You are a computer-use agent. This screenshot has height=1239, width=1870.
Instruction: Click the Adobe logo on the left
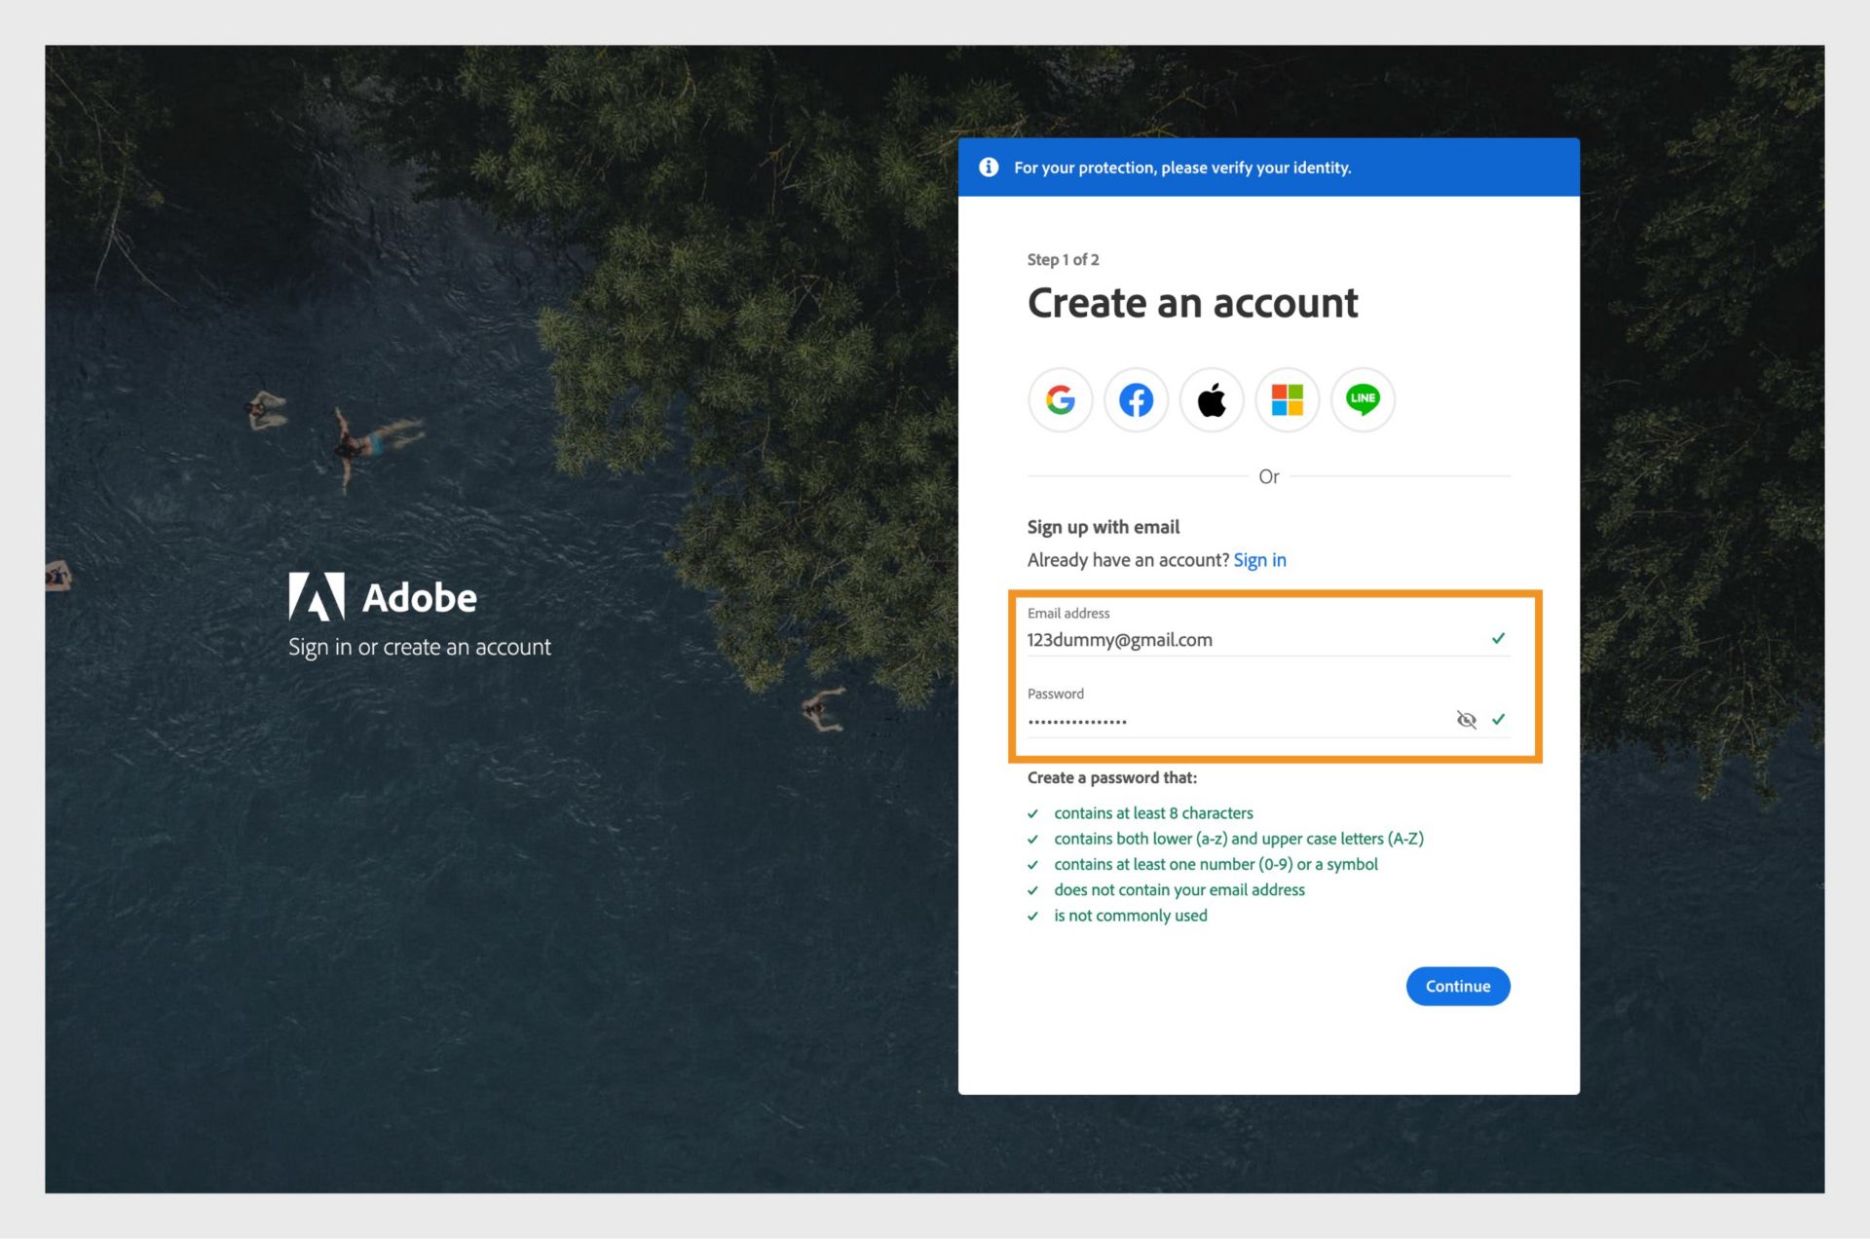[317, 596]
